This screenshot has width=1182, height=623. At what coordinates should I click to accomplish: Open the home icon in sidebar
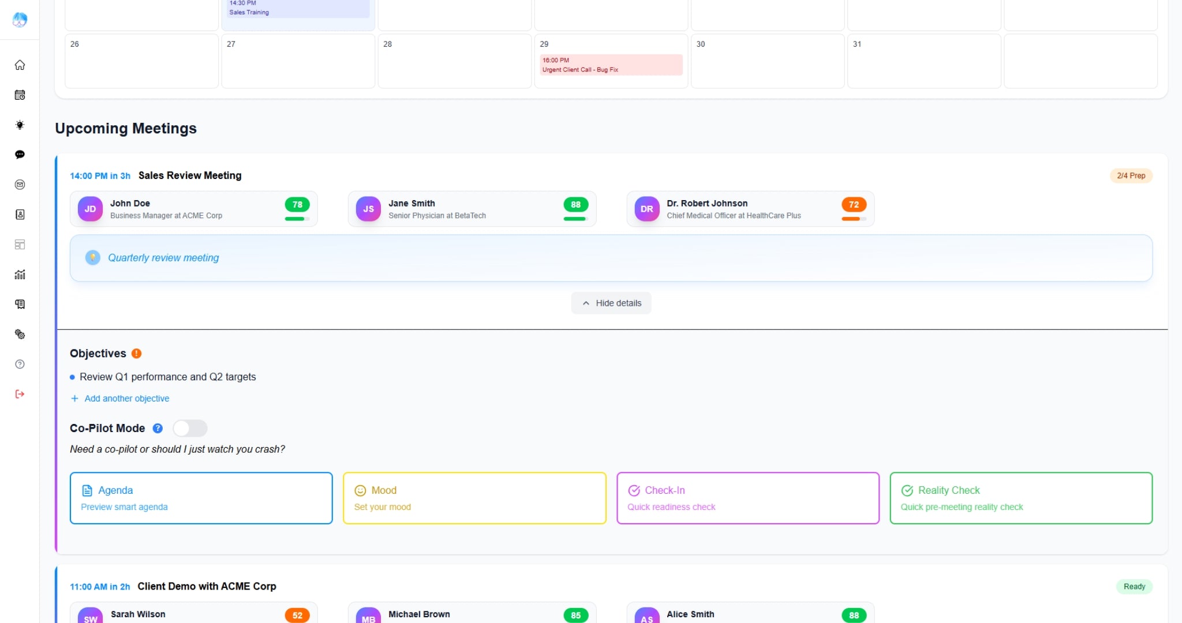(20, 65)
